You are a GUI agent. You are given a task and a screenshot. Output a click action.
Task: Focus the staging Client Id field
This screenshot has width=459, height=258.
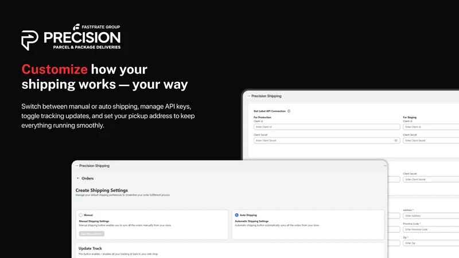(x=431, y=127)
